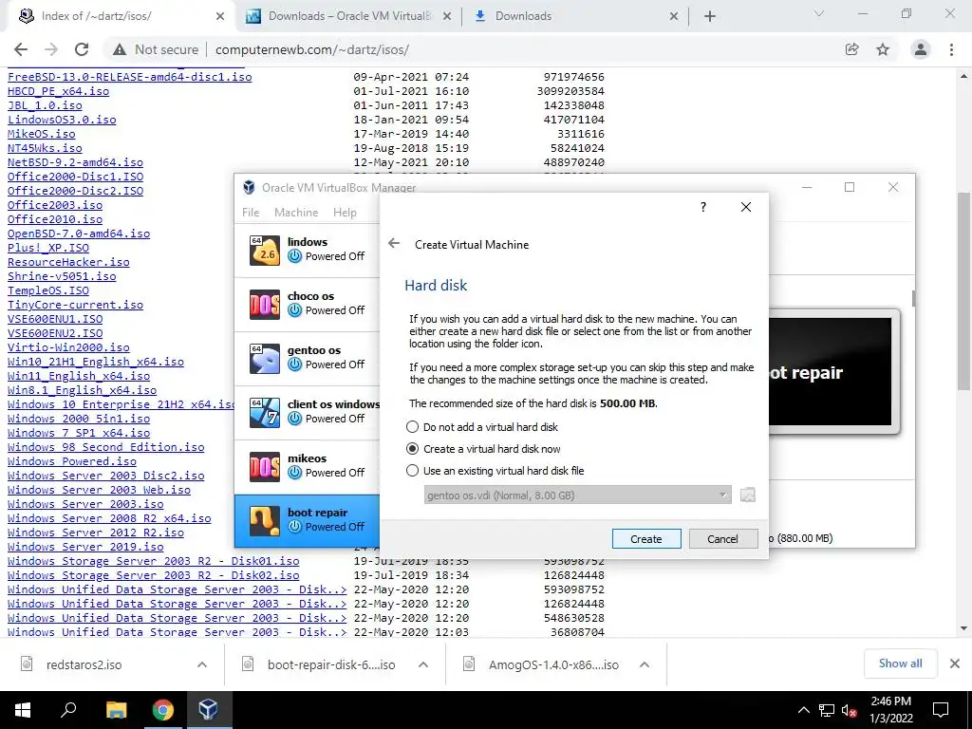
Task: Expand boot-repair-disk iso download options
Action: pyautogui.click(x=423, y=664)
